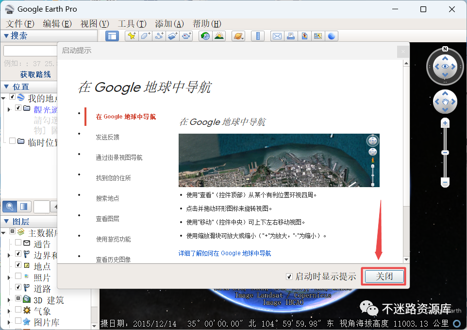Screen dimensions: 467x330
Task: View in Google Maps toolbar icon
Action: [318, 36]
